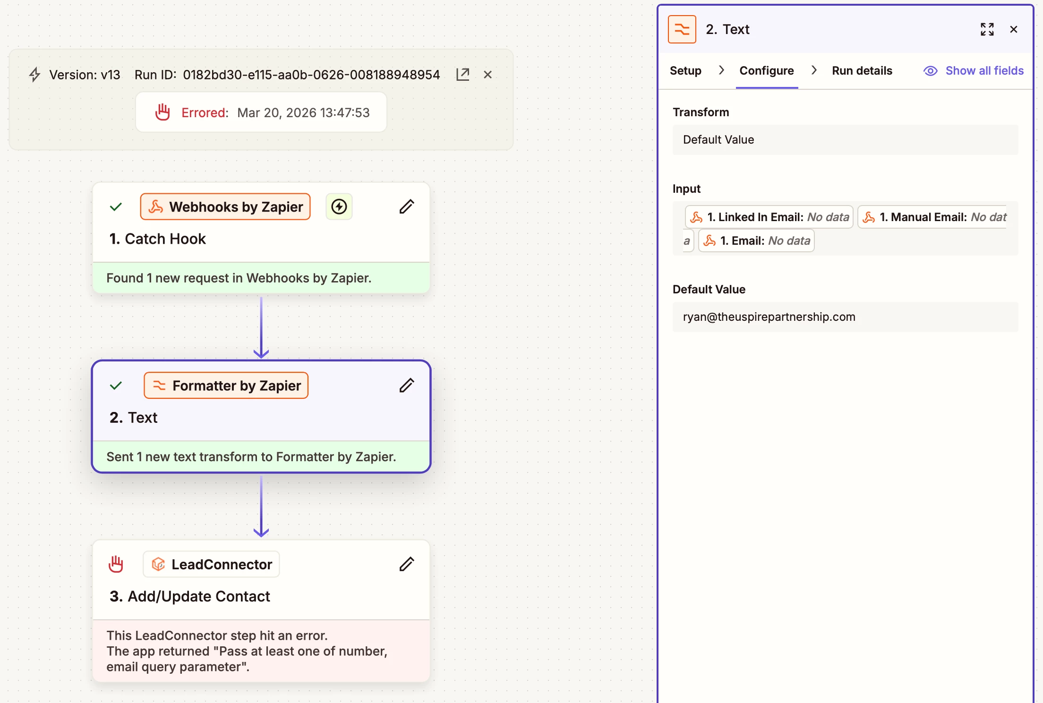Switch to the Run details tab
Screen dimensions: 1043x703
coord(862,71)
